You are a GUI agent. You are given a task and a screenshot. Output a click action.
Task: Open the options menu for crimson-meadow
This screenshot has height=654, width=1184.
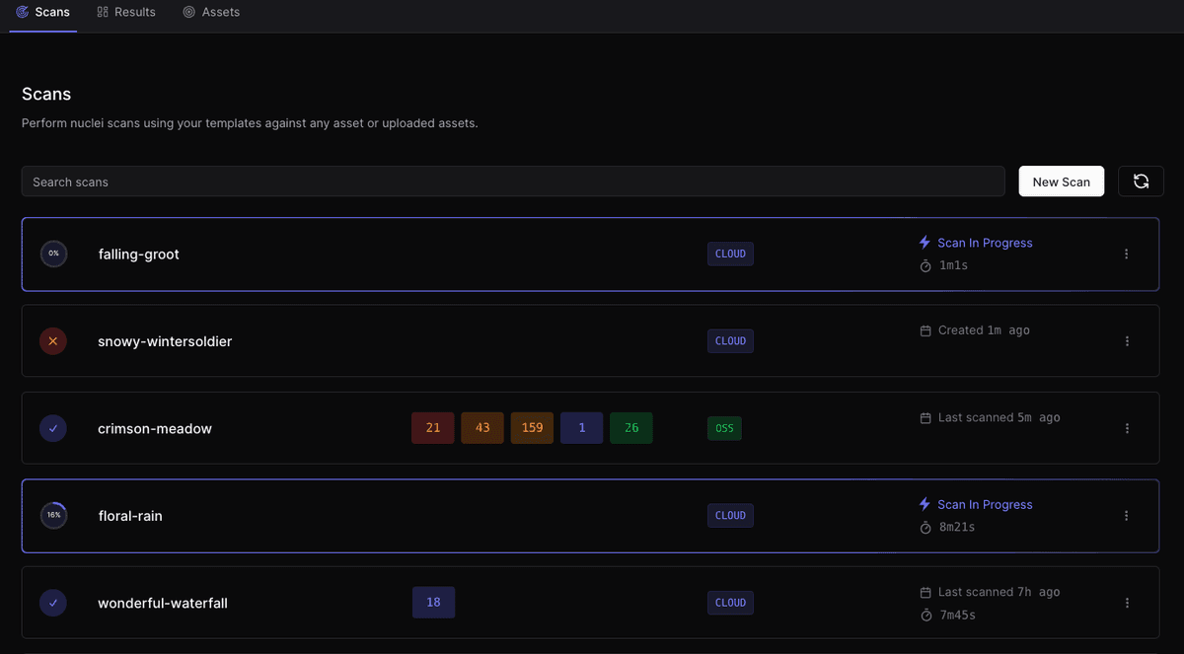(x=1126, y=428)
